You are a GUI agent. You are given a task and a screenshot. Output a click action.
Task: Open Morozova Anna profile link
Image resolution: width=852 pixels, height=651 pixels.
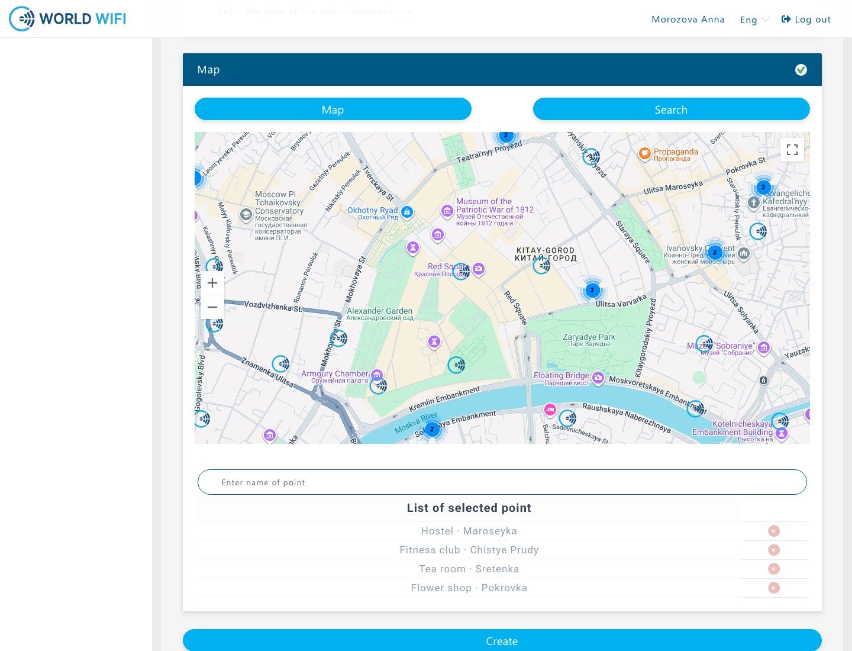688,20
